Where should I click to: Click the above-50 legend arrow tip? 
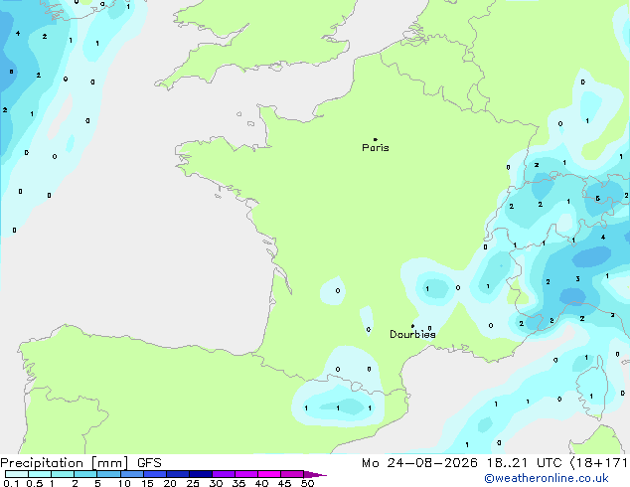point(315,474)
